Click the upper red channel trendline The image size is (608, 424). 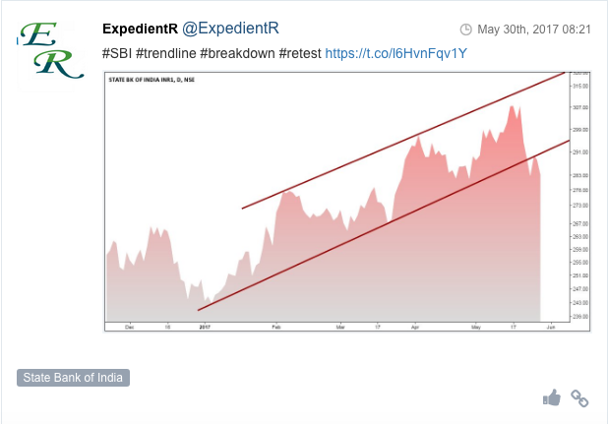(x=403, y=141)
